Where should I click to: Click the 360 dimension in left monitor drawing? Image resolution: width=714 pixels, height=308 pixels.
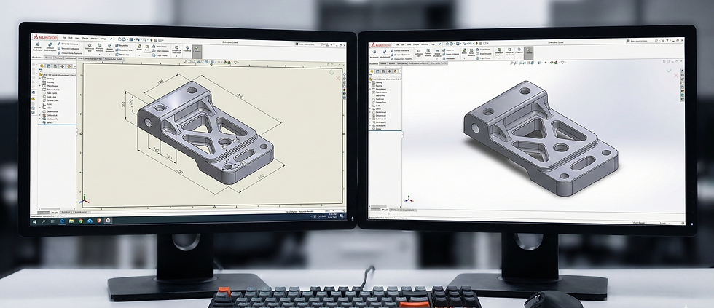tap(261, 176)
